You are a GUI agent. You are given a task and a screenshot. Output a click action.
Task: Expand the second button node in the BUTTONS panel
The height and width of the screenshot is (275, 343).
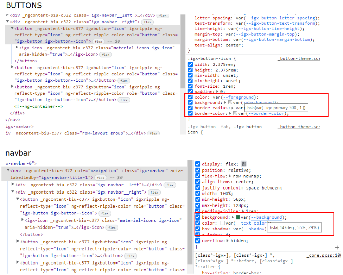click(12, 67)
